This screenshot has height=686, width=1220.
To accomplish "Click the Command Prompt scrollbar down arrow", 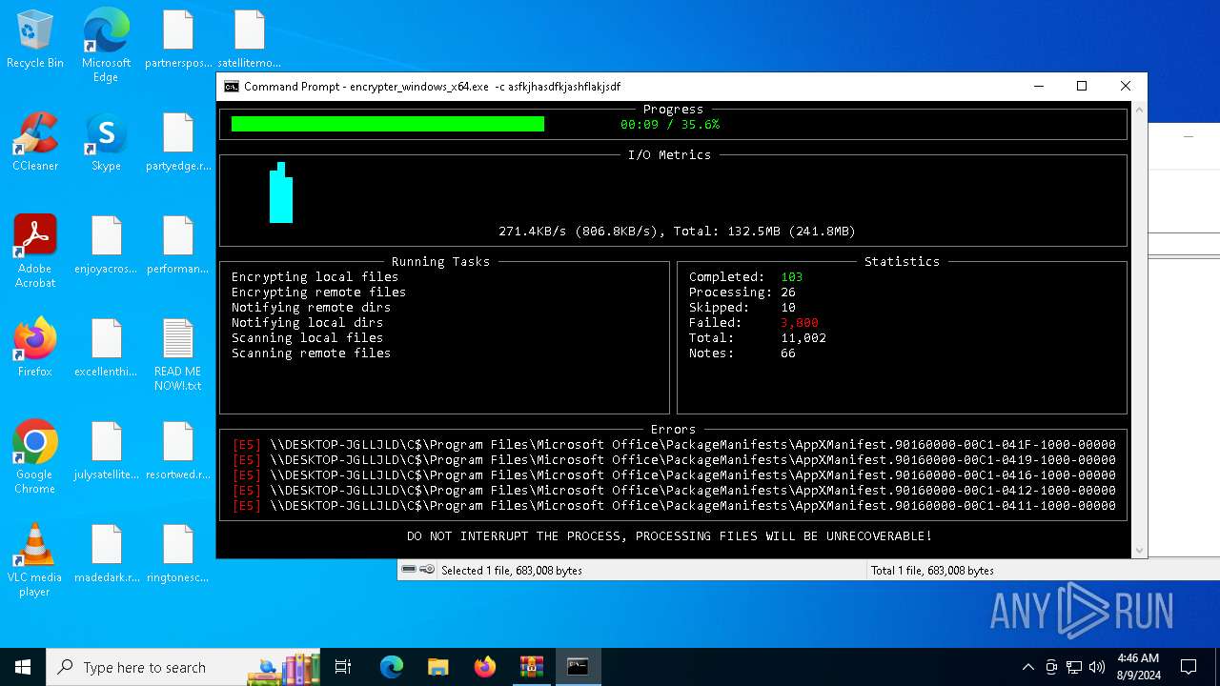I will [1139, 551].
